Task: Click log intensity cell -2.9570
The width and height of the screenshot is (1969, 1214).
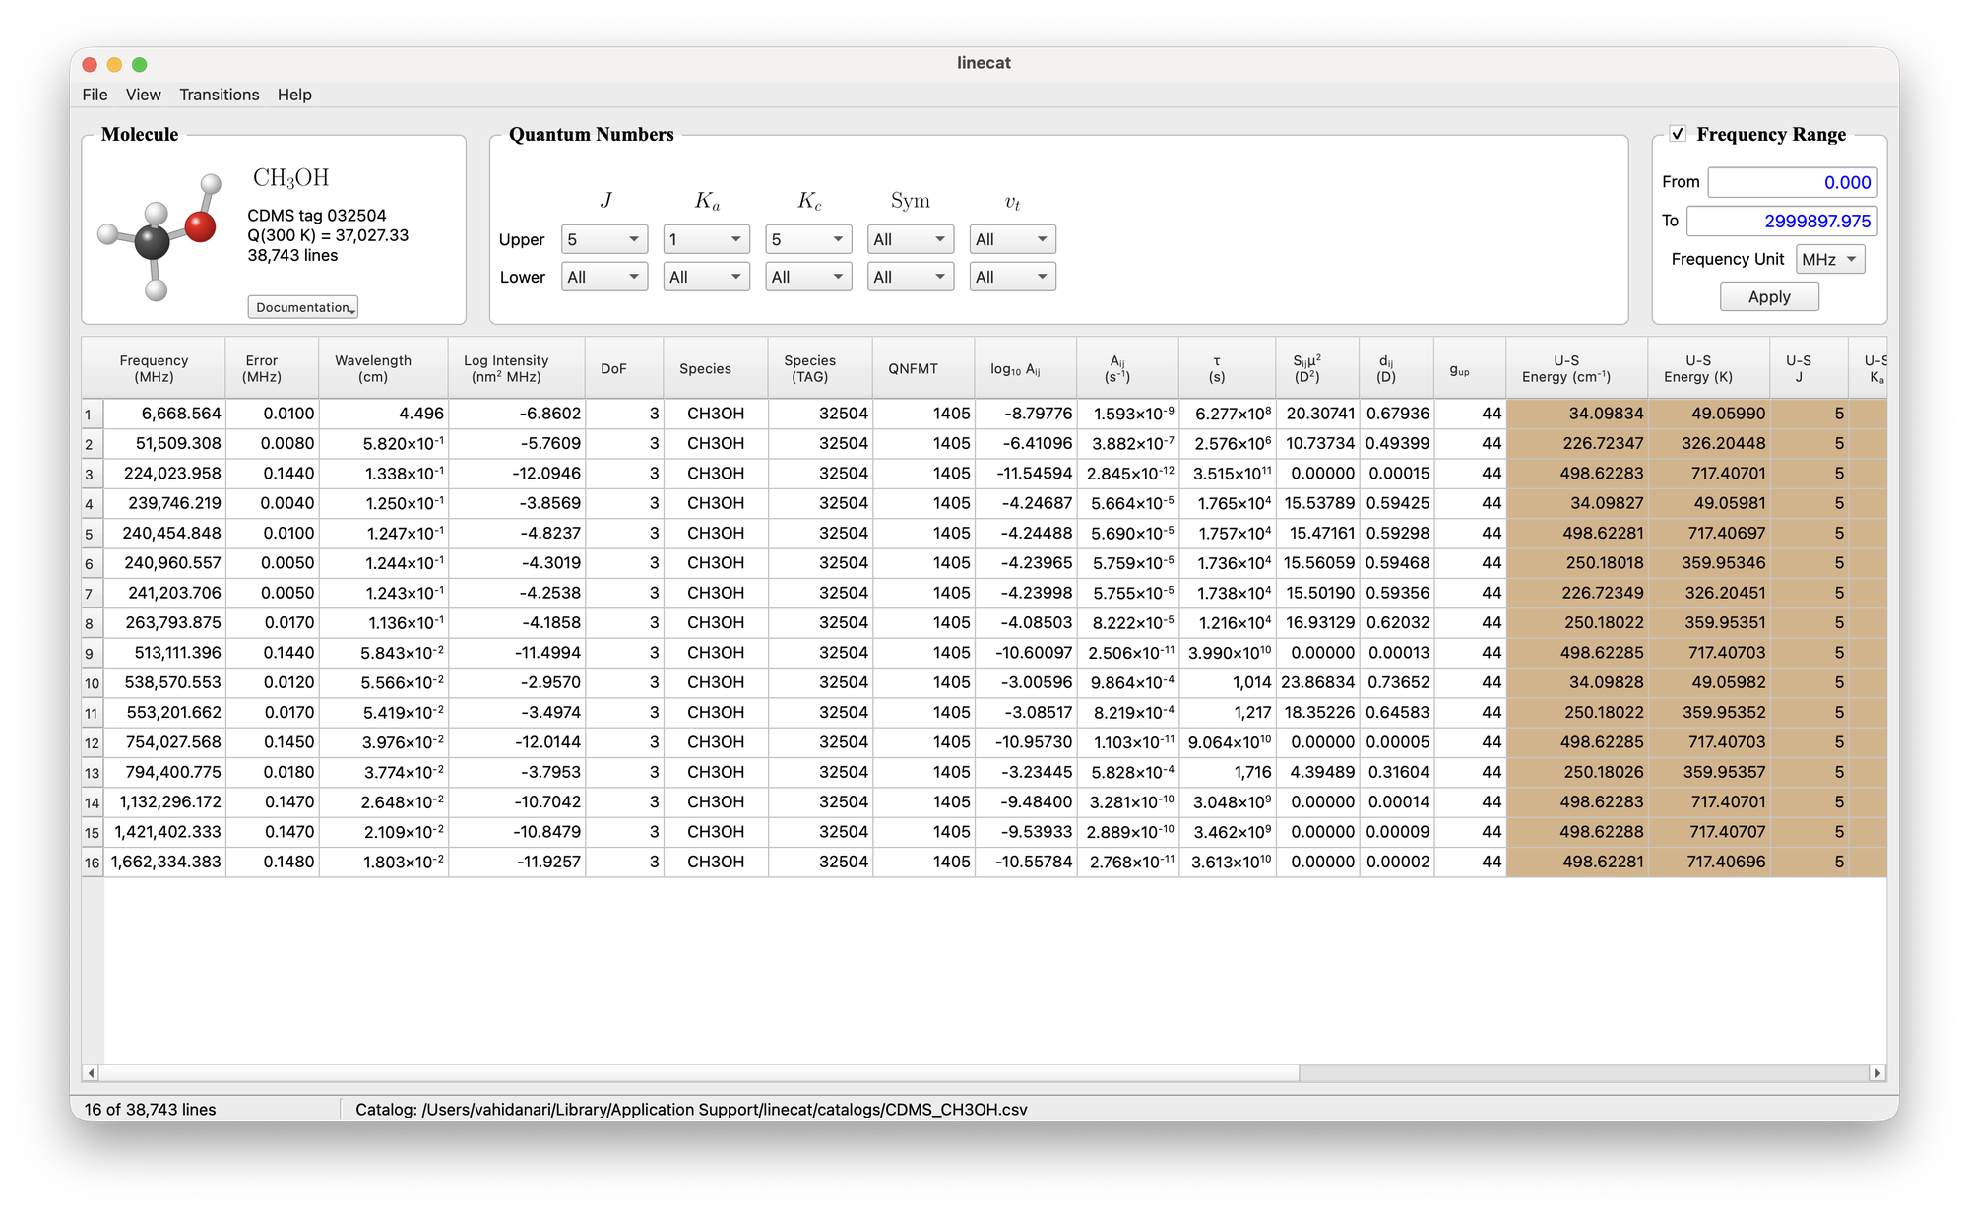Action: tap(517, 682)
